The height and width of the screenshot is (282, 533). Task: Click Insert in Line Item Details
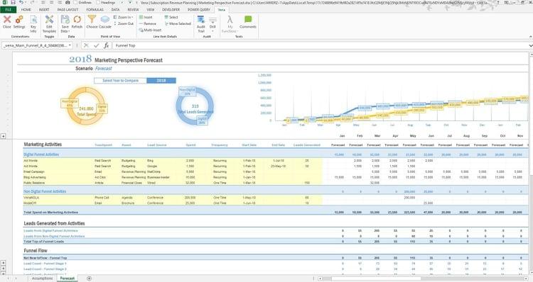146,17
